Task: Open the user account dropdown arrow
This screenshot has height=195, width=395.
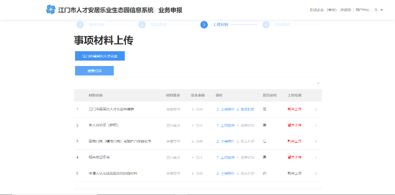Action: (382, 10)
